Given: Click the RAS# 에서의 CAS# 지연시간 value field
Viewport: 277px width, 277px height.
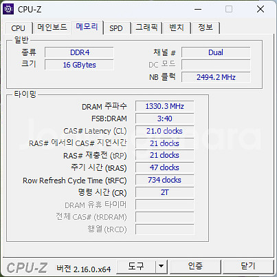Looking at the screenshot, I should point(164,143).
